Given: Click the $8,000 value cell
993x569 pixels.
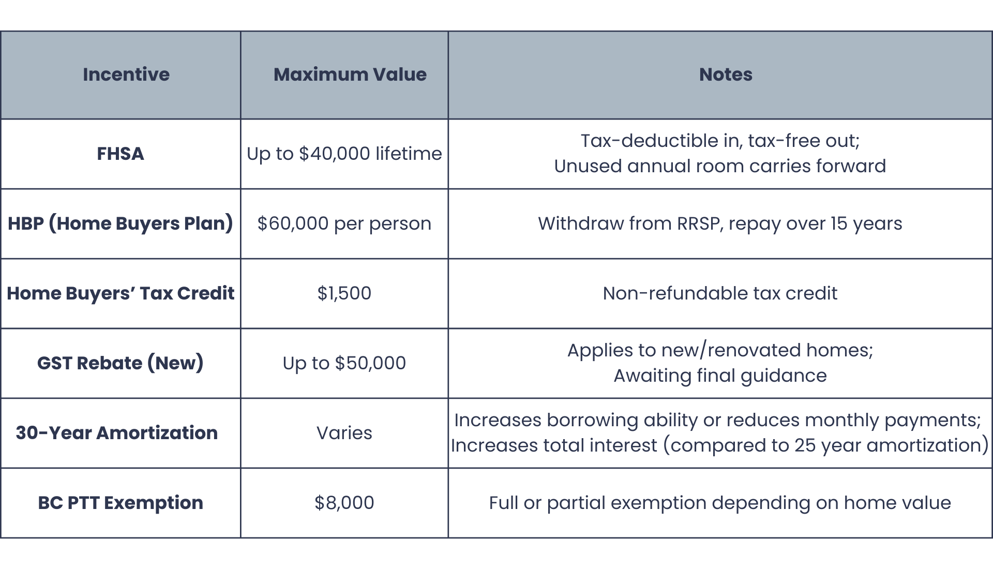Looking at the screenshot, I should pyautogui.click(x=344, y=503).
